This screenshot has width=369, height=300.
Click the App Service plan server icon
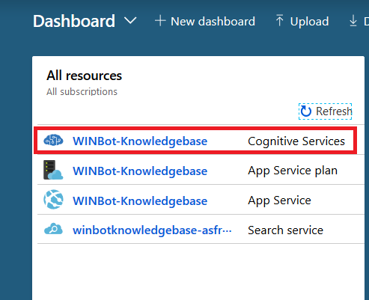[53, 170]
